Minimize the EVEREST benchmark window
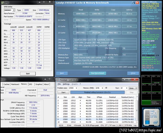The width and height of the screenshot is (163, 133). 134,3
